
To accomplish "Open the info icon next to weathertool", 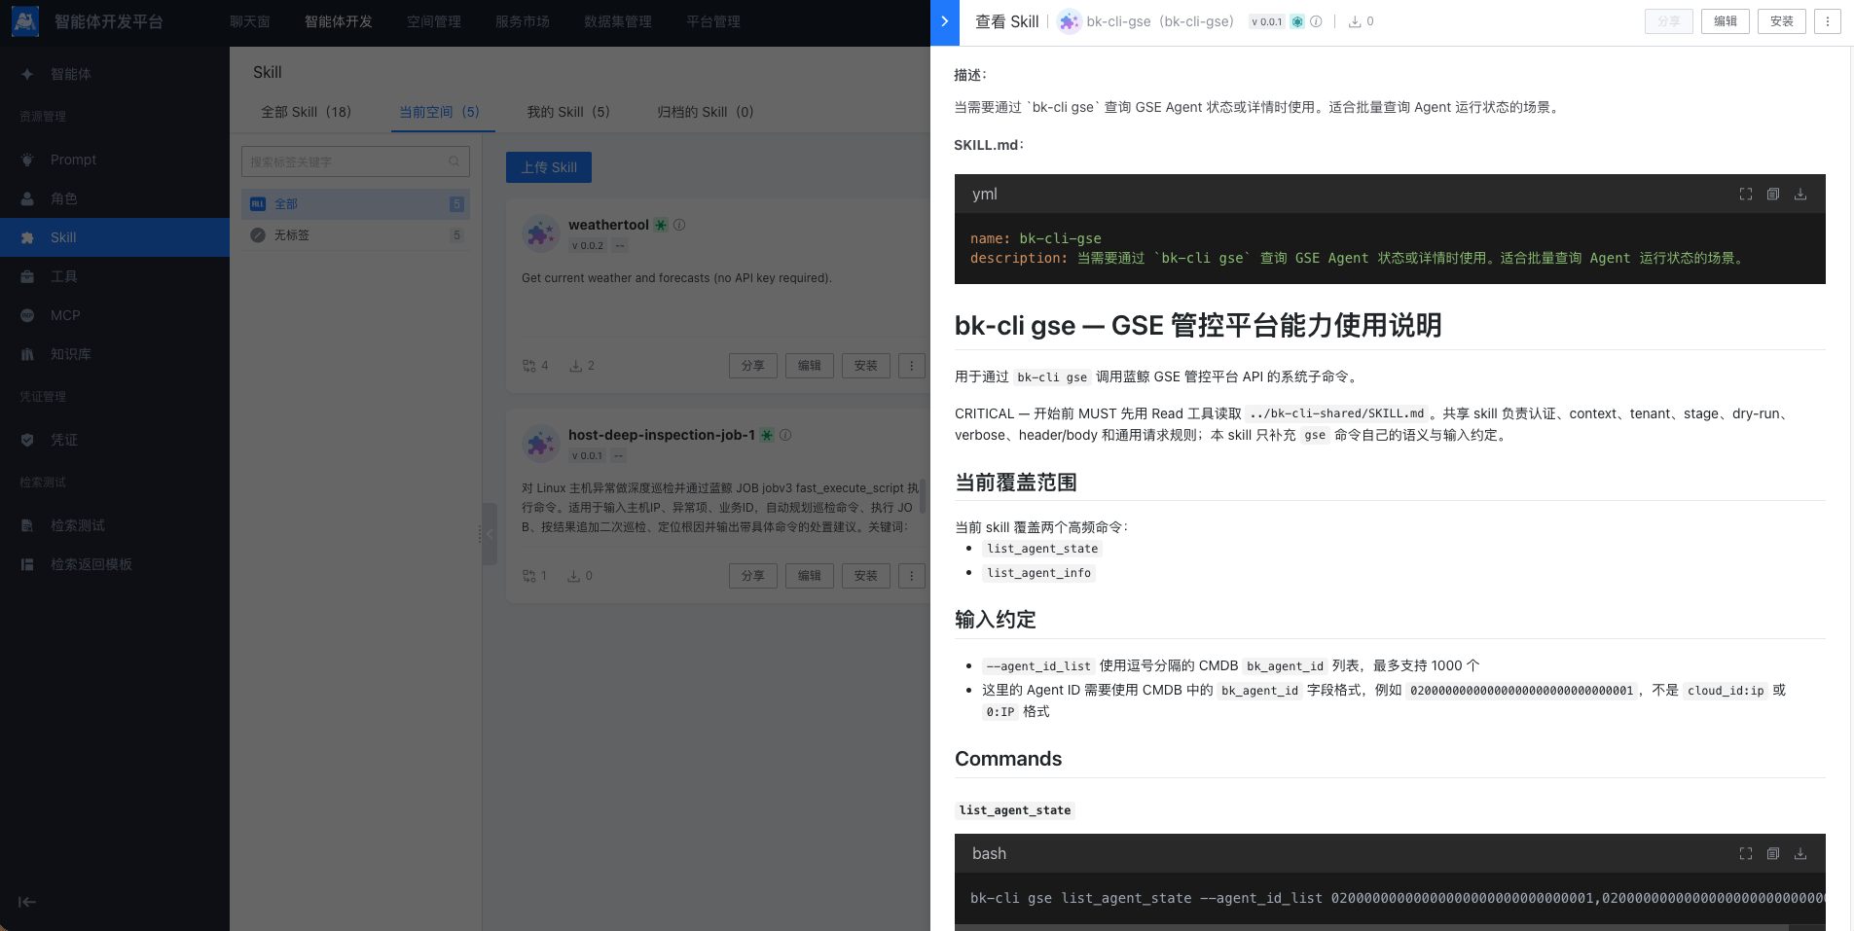I will [679, 225].
